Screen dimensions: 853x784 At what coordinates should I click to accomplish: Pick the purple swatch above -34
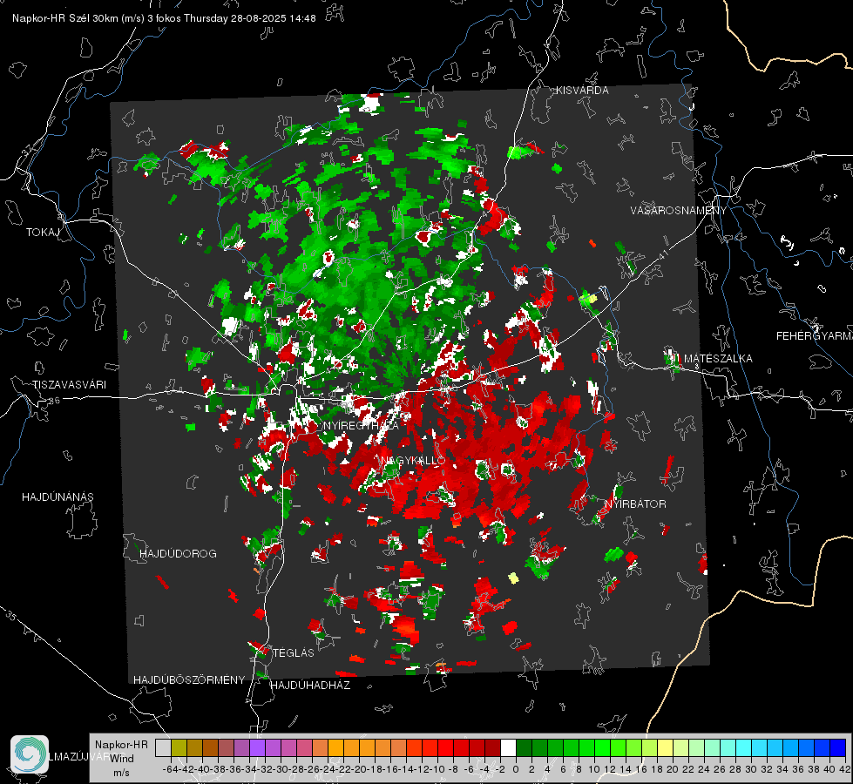click(257, 747)
